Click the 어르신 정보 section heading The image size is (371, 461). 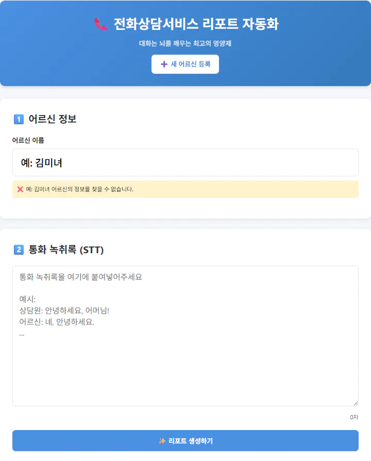52,119
